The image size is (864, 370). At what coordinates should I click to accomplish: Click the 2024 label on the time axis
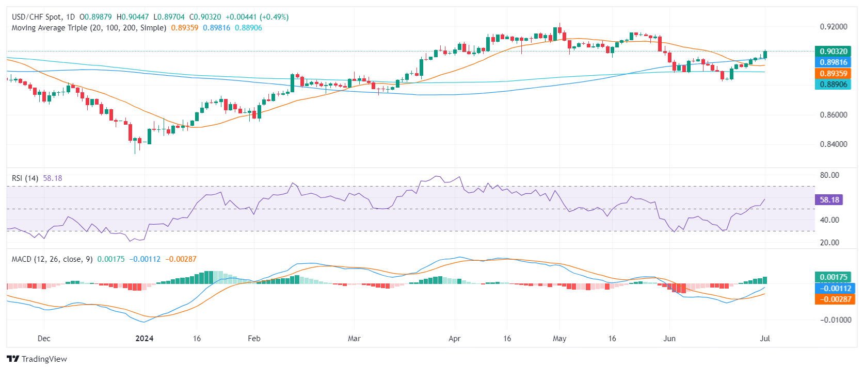[144, 339]
